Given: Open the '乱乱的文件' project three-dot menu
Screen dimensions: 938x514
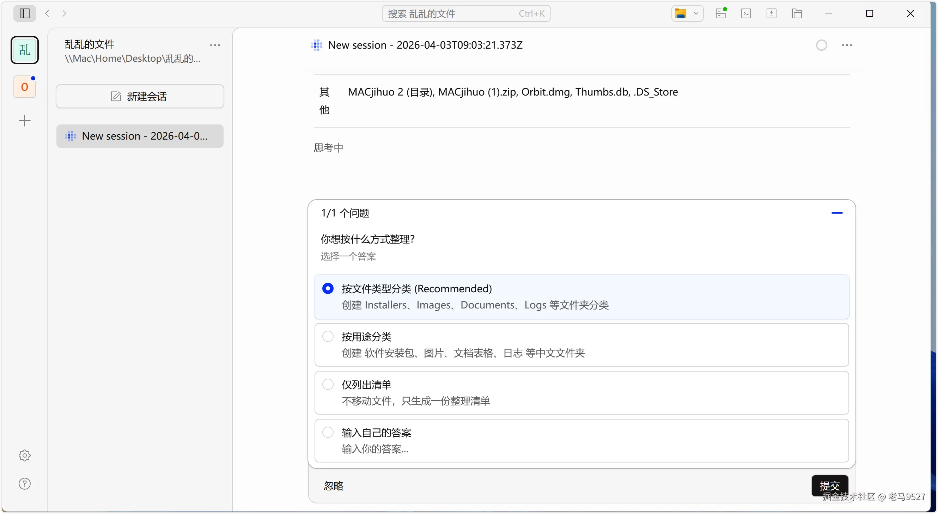Looking at the screenshot, I should 215,45.
